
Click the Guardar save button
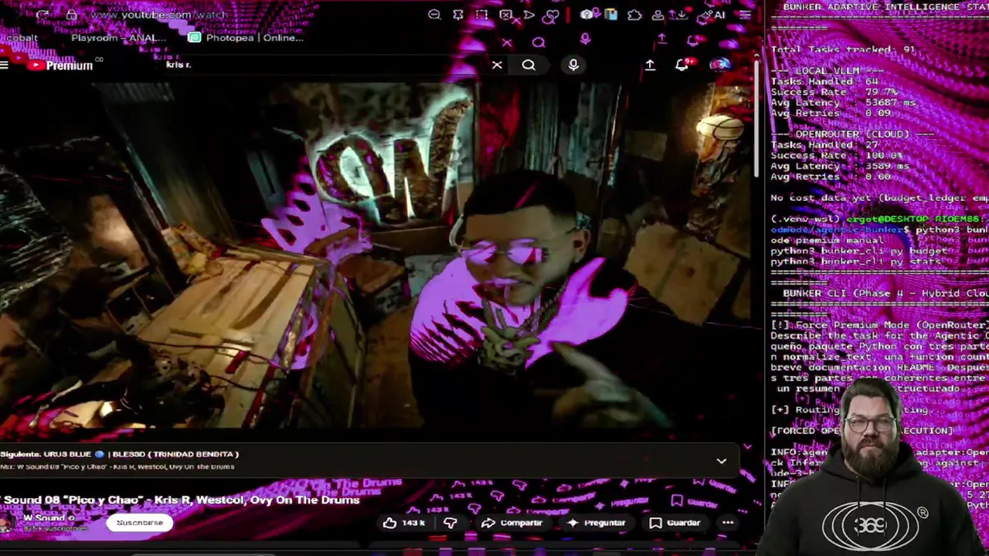[675, 523]
